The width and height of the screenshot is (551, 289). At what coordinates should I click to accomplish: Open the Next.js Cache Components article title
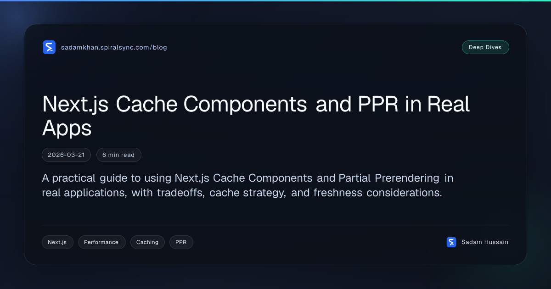click(x=256, y=116)
